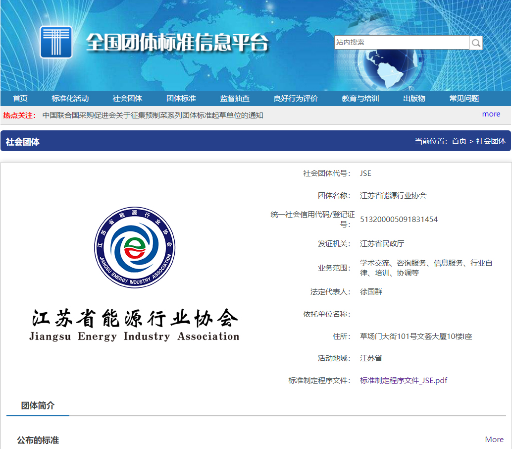Click More next to 公布的标准
Image resolution: width=512 pixels, height=449 pixels.
tap(494, 440)
